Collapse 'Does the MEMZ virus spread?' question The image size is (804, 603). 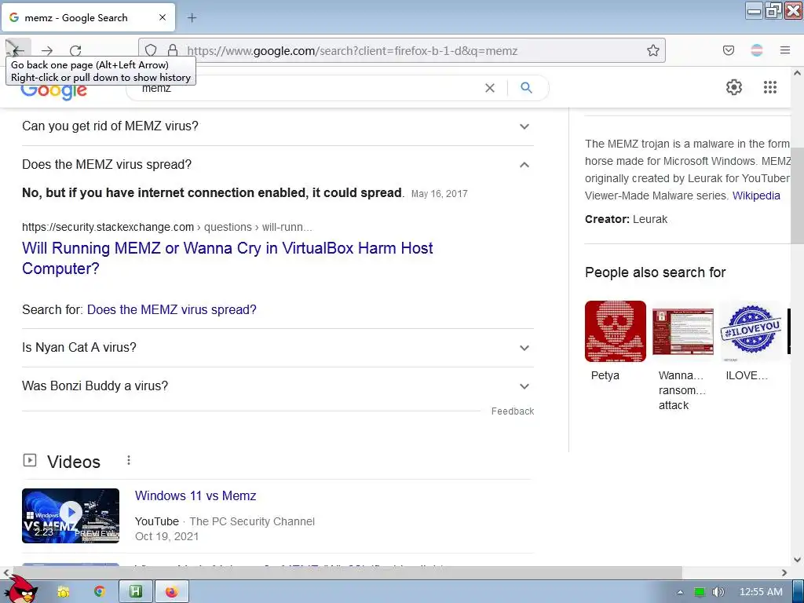coord(277,165)
